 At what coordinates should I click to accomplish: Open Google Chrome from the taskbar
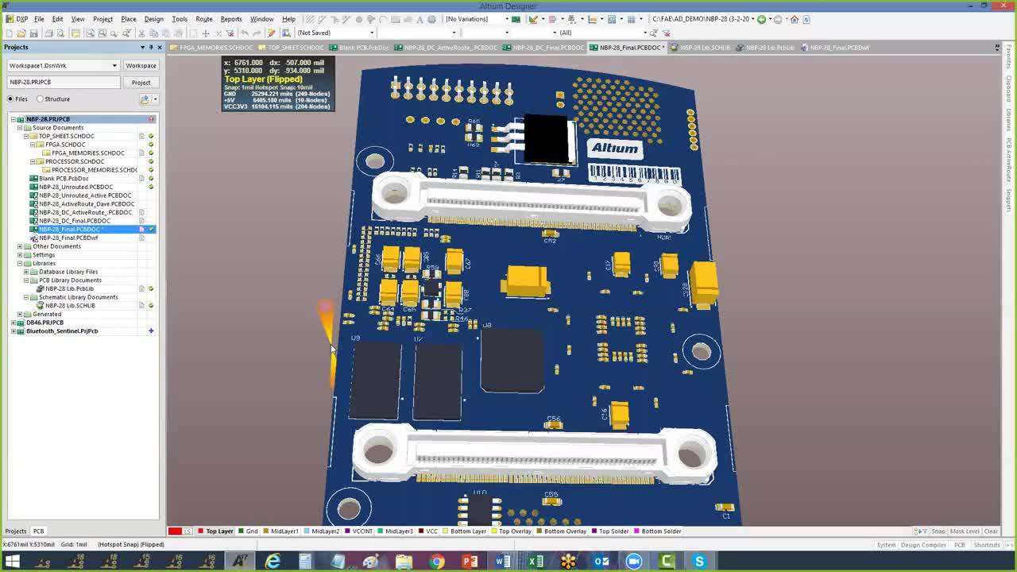pyautogui.click(x=437, y=562)
